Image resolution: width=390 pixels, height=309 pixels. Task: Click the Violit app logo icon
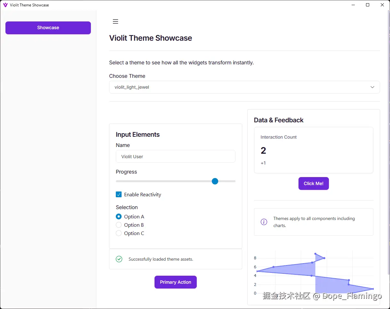5,5
